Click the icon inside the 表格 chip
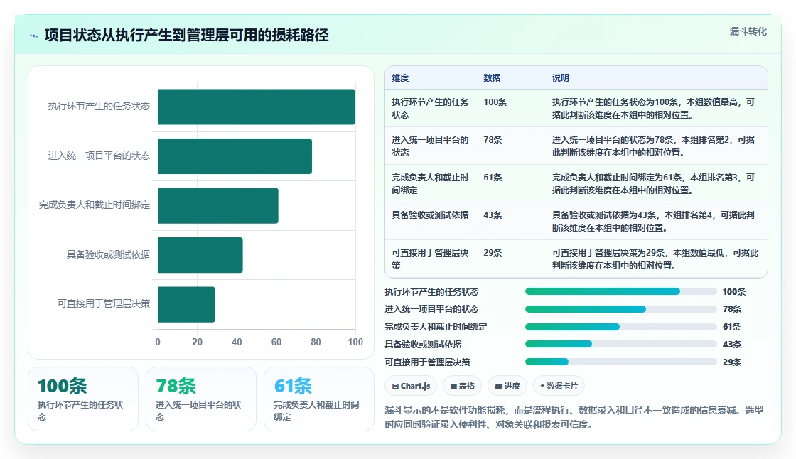The width and height of the screenshot is (796, 459). pos(454,387)
